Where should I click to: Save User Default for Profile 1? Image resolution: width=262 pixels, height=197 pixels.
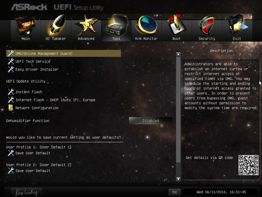33,153
